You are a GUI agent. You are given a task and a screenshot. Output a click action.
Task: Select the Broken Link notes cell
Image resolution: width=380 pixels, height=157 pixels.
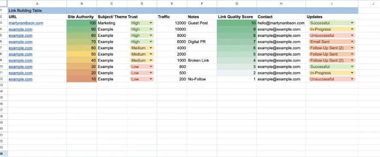pos(202,60)
